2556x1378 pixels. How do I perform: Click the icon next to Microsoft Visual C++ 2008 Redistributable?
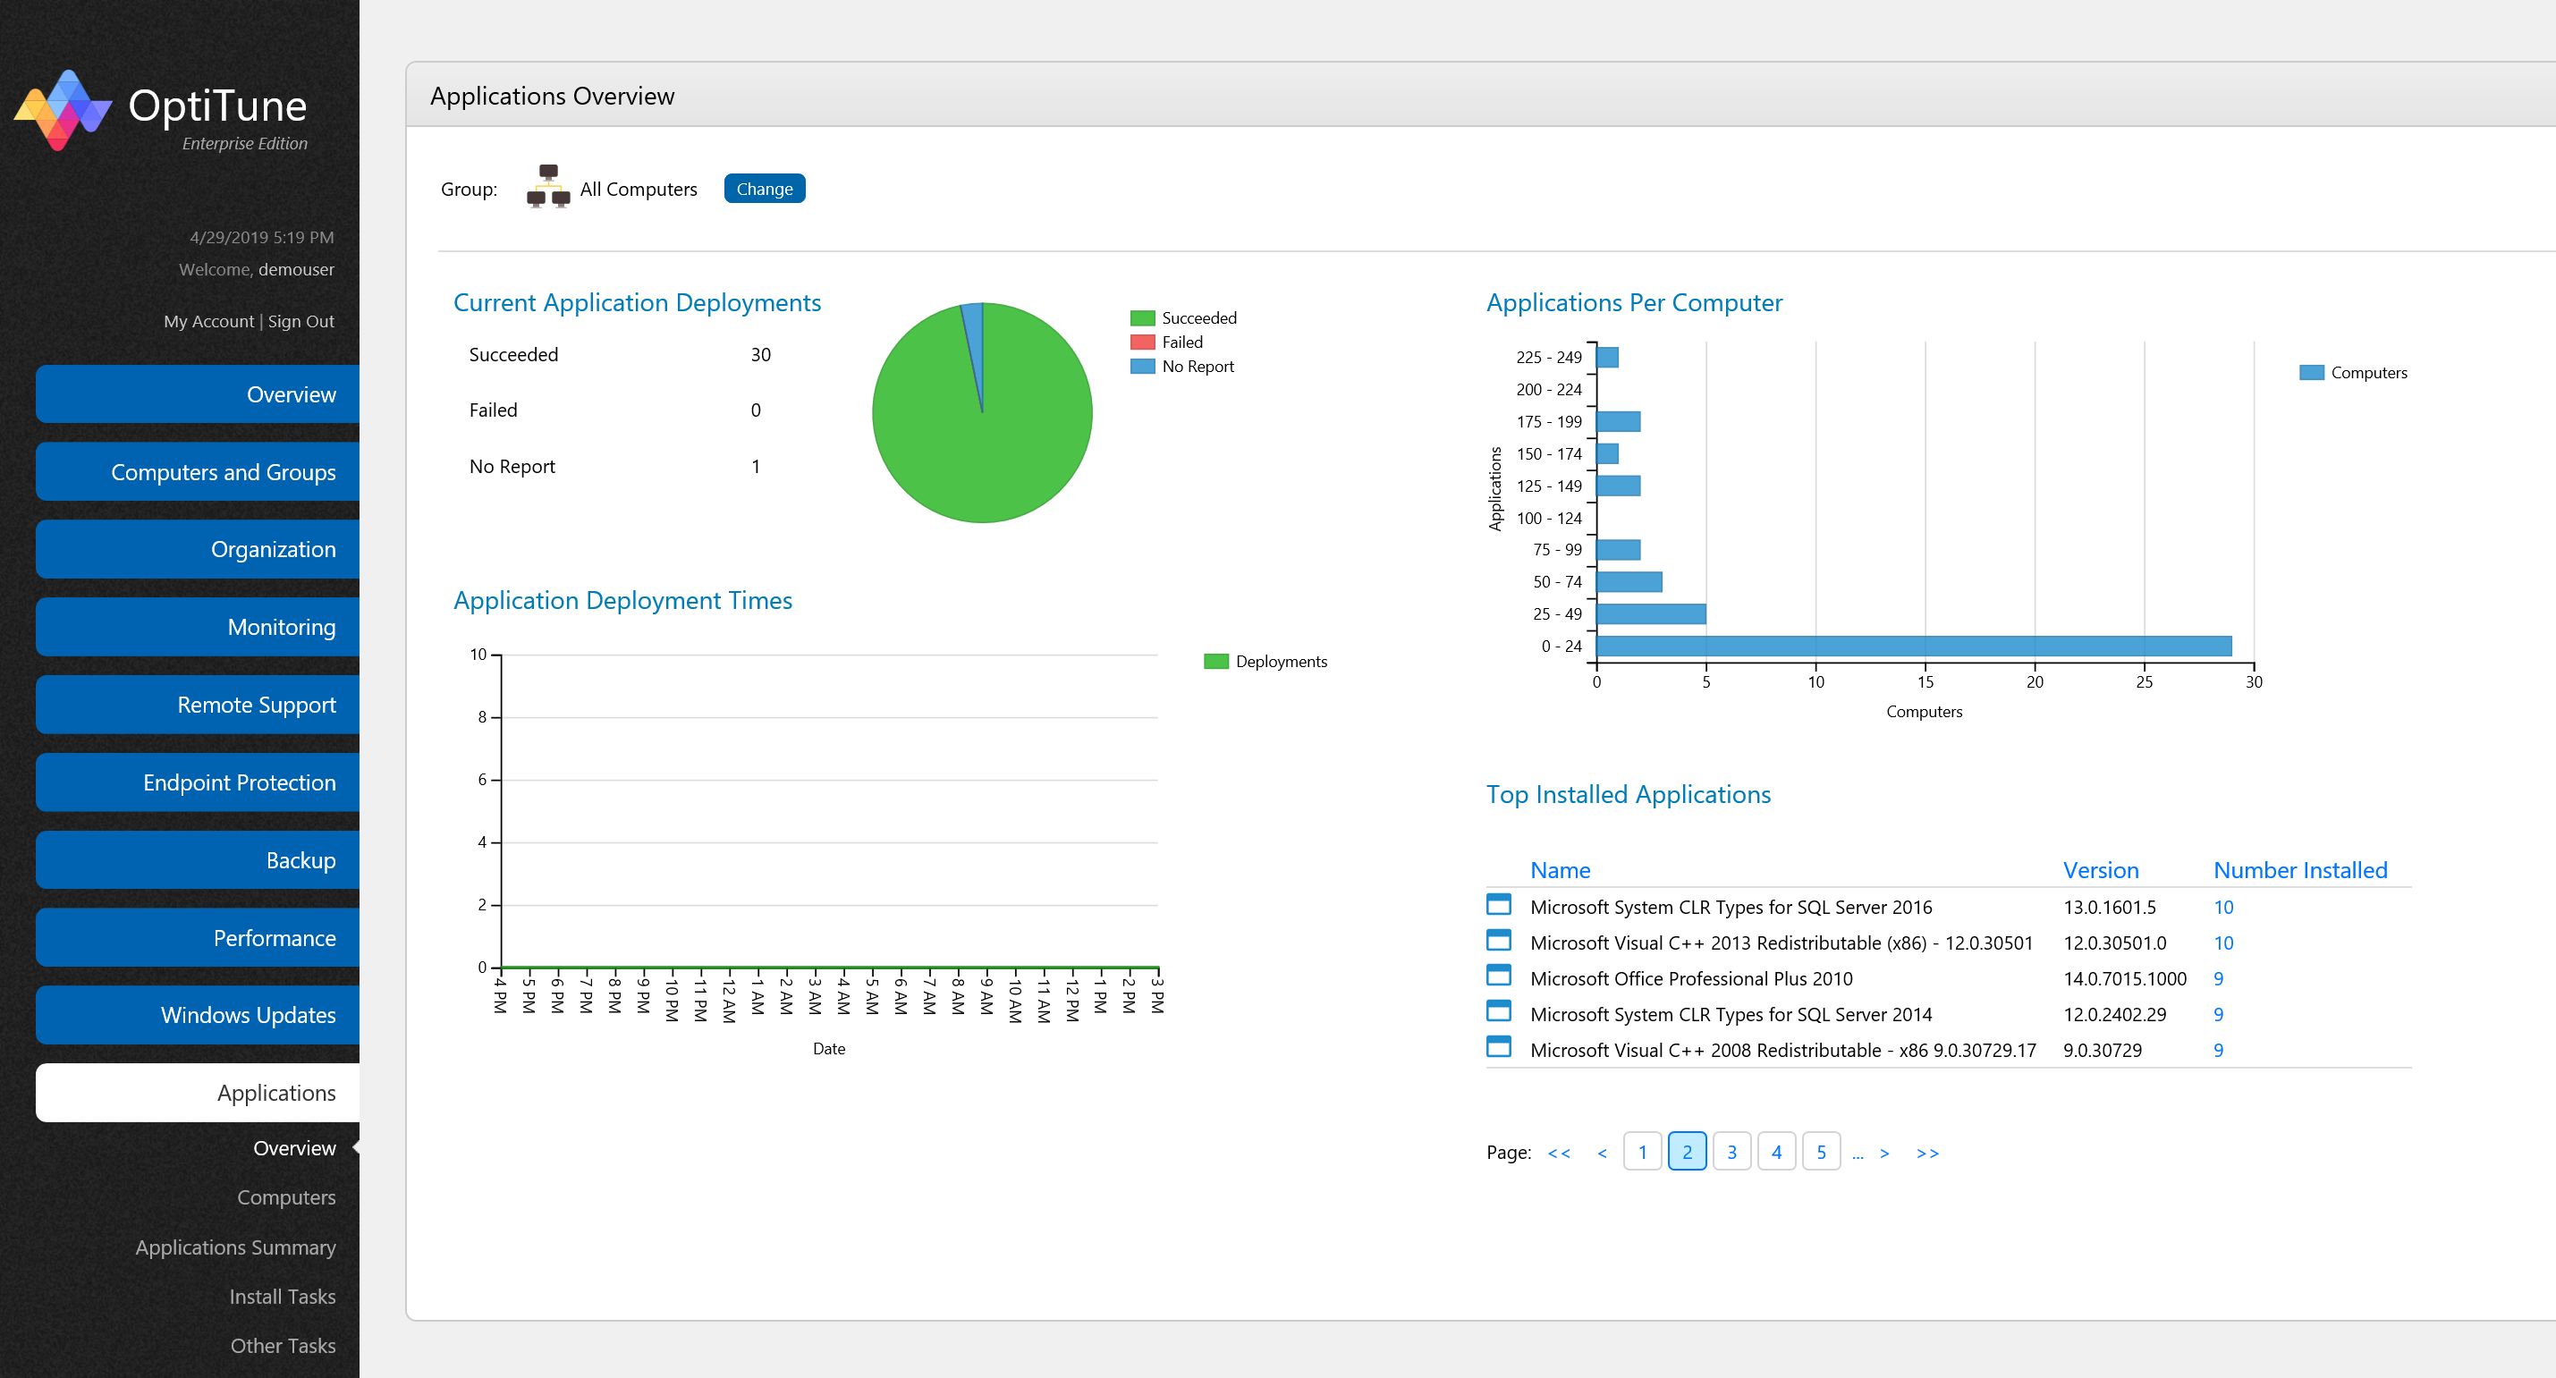coord(1497,1048)
